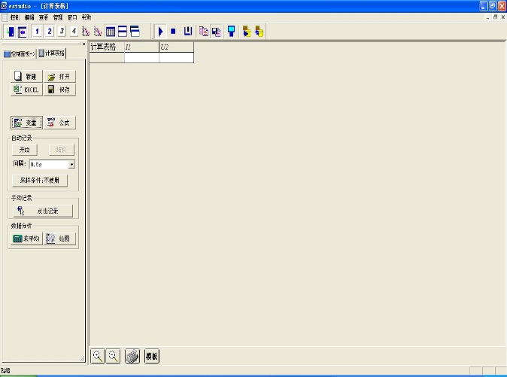This screenshot has height=377, width=507.
Task: Select the numbered '1' toolbar icon
Action: coord(38,32)
